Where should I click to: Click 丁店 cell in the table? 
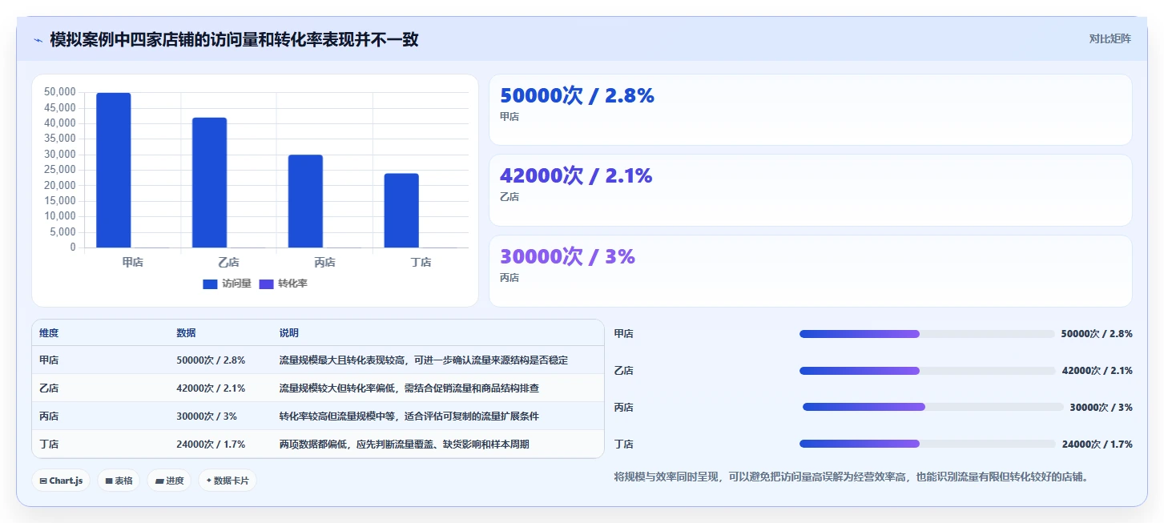[49, 445]
